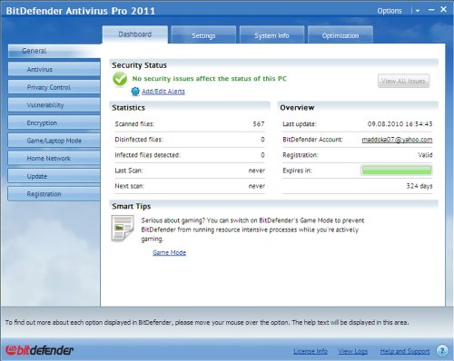
Task: Click the gear icon beside Add/Edit Alerts
Action: [x=135, y=92]
